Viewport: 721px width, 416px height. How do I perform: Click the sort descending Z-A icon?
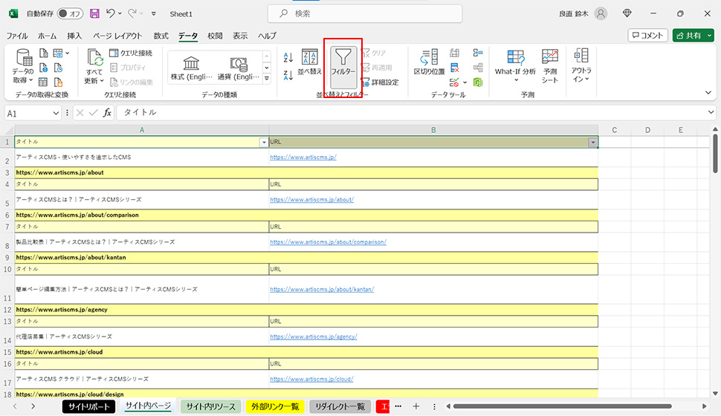tap(288, 75)
